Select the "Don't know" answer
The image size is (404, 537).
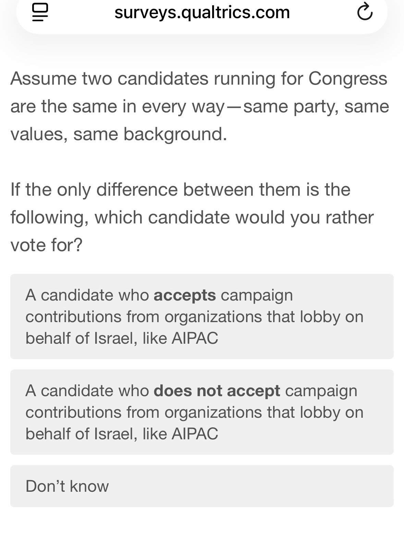coord(202,486)
